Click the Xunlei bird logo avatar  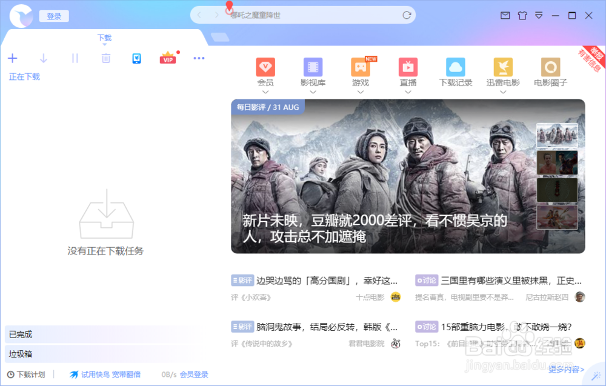(21, 16)
